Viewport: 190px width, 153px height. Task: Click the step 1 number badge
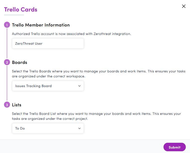pos(7,25)
